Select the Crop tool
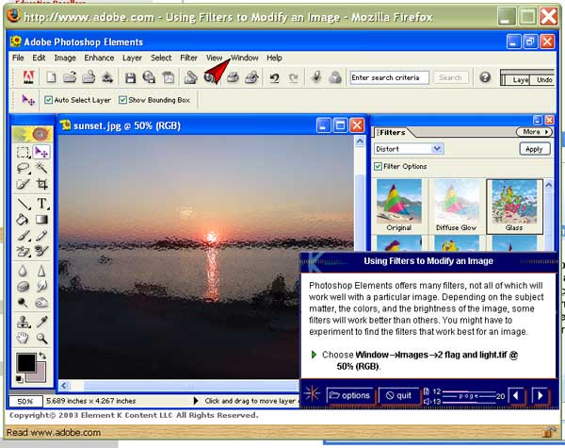This screenshot has height=448, width=565. (41, 184)
